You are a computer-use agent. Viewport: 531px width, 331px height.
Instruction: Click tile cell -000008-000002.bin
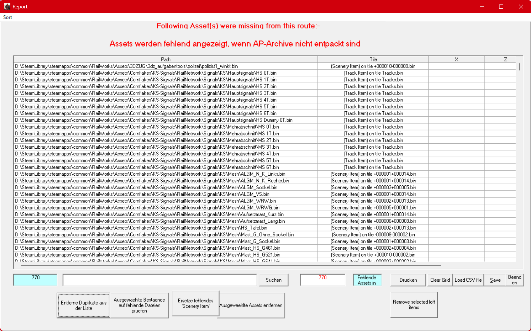click(373, 235)
